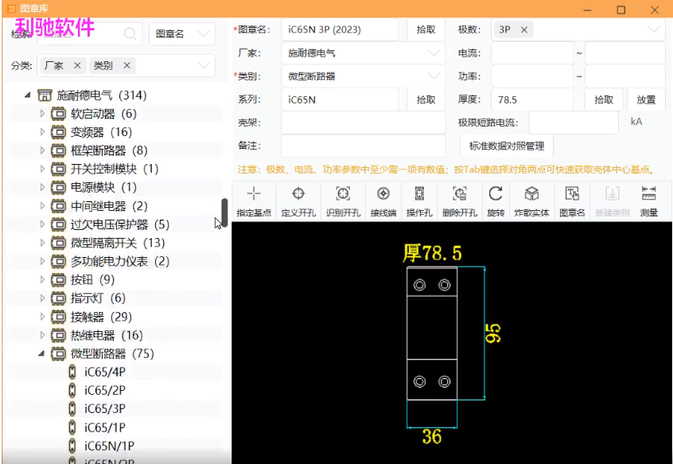This screenshot has width=673, height=464.
Task: Click the maximum 功率 input field
Action: point(625,76)
